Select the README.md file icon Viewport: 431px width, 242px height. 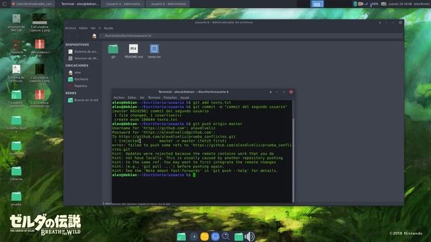pyautogui.click(x=133, y=49)
